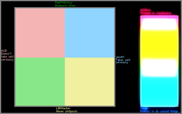
Task: Click the blue upper-right quadrant
Action: click(90, 33)
